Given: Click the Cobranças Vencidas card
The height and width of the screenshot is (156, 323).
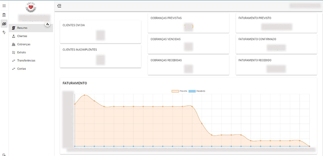Looking at the screenshot, I should (189, 44).
